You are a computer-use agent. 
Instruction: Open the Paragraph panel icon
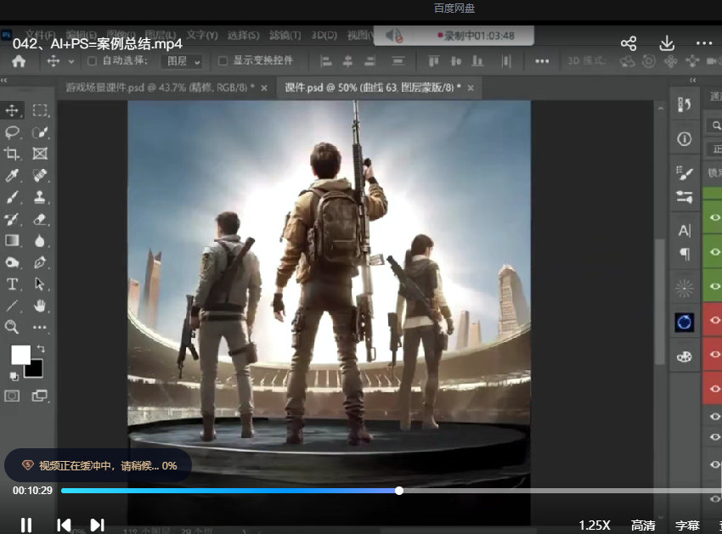tap(685, 254)
